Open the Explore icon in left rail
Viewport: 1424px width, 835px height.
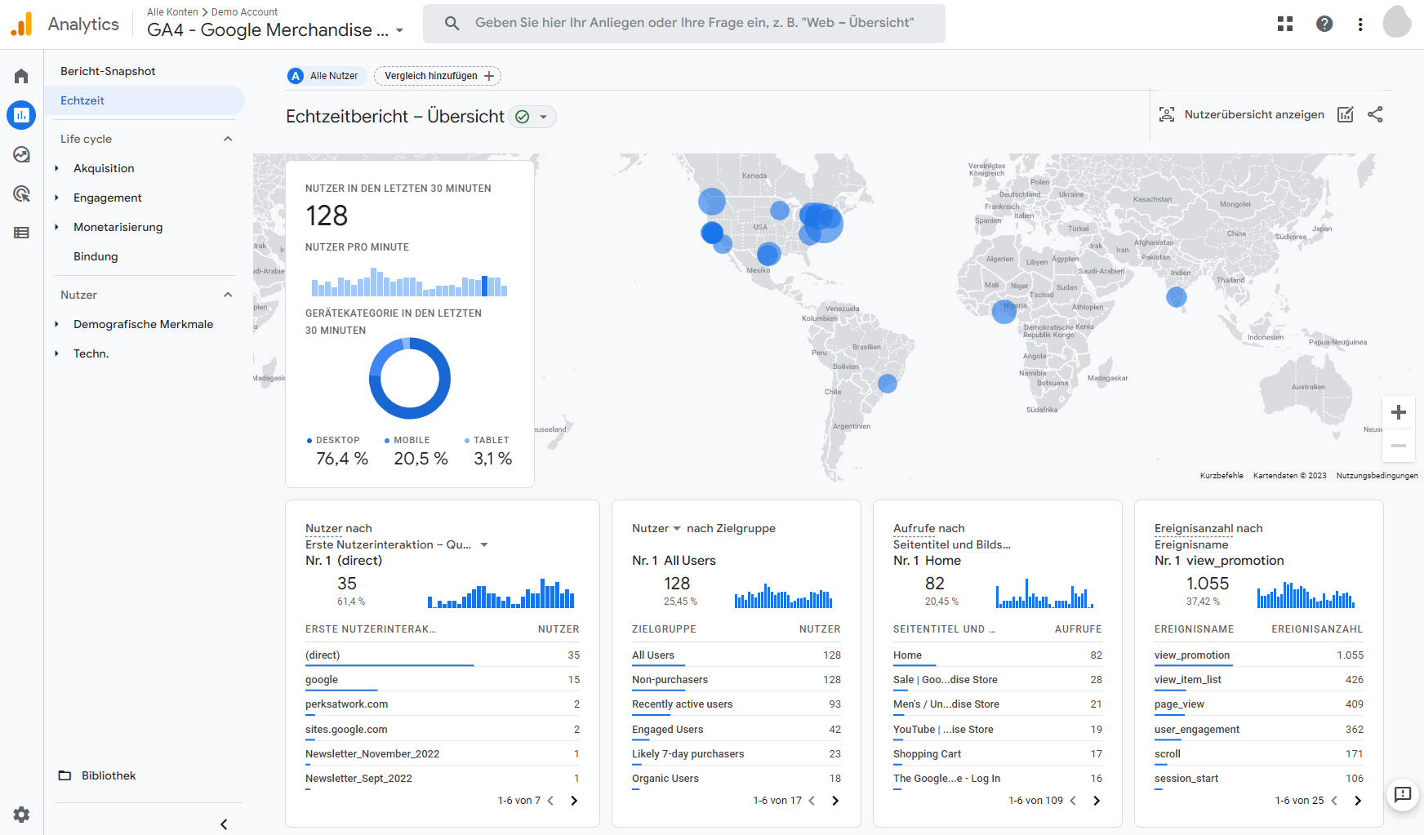pos(21,154)
